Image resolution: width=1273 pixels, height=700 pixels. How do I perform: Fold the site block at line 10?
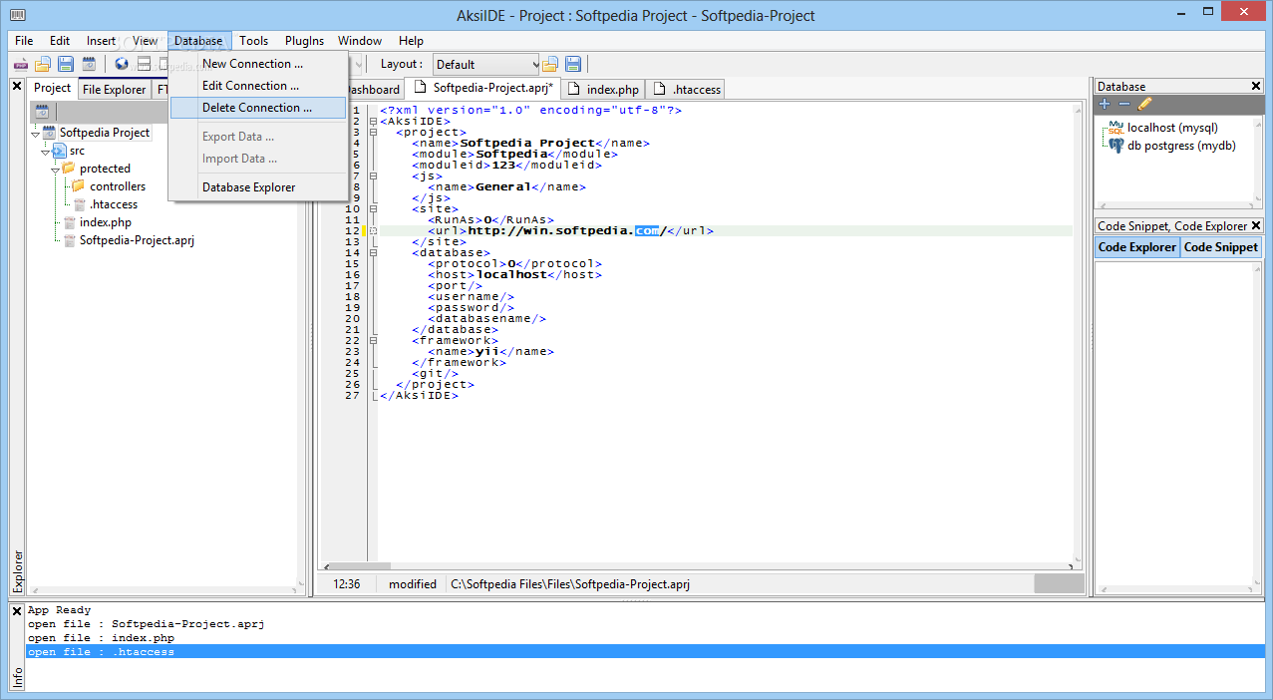click(x=373, y=209)
